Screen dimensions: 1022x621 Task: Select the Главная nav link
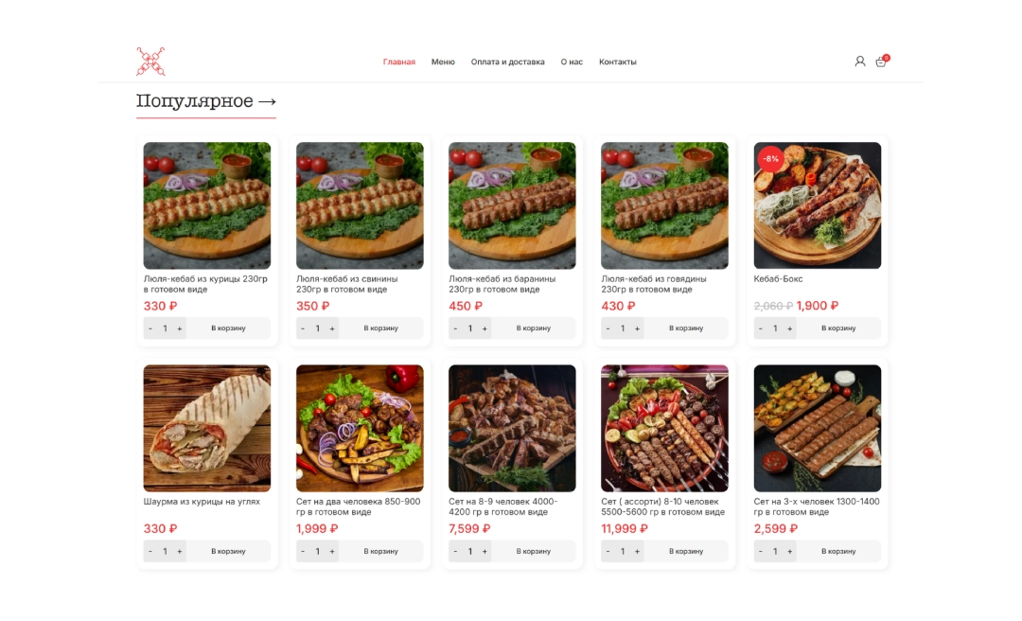click(x=399, y=62)
